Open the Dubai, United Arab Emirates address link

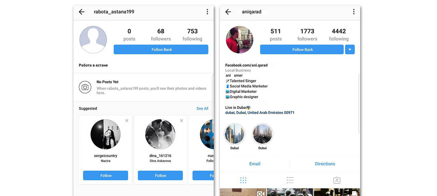click(260, 113)
